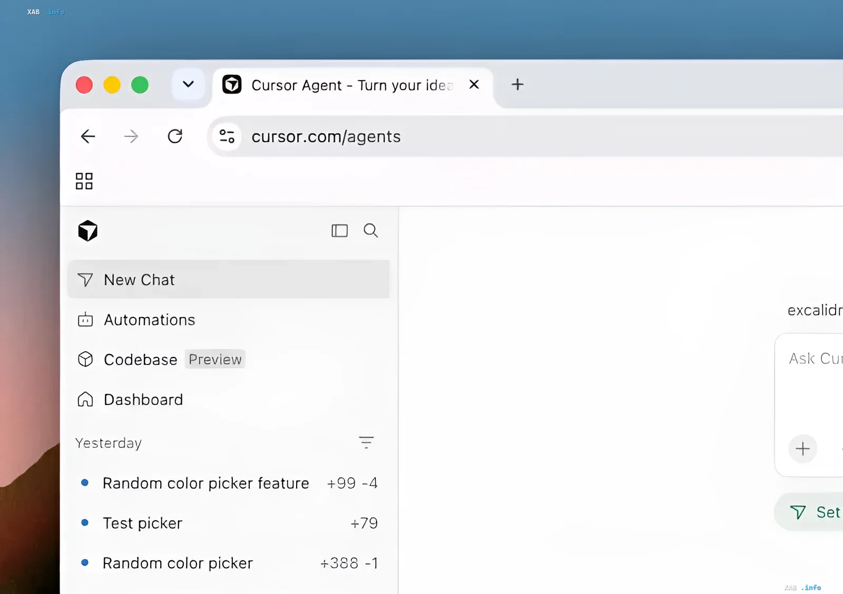Click the browser back arrow
843x594 pixels.
[88, 136]
